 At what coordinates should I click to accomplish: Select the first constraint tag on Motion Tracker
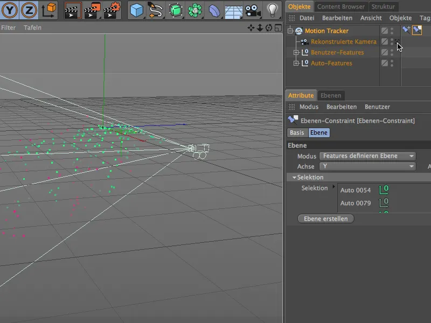coord(406,30)
